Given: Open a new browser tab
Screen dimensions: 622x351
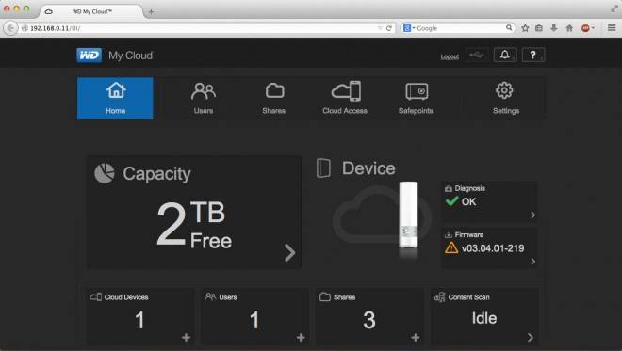Looking at the screenshot, I should (x=151, y=12).
